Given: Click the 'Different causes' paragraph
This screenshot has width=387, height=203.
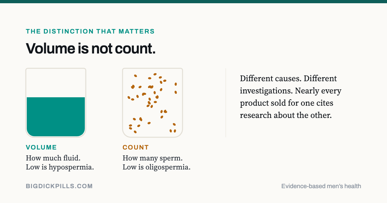Looking at the screenshot, I should point(291,97).
